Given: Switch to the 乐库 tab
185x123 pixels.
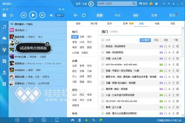Looking at the screenshot, I should pyautogui.click(x=100, y=15).
